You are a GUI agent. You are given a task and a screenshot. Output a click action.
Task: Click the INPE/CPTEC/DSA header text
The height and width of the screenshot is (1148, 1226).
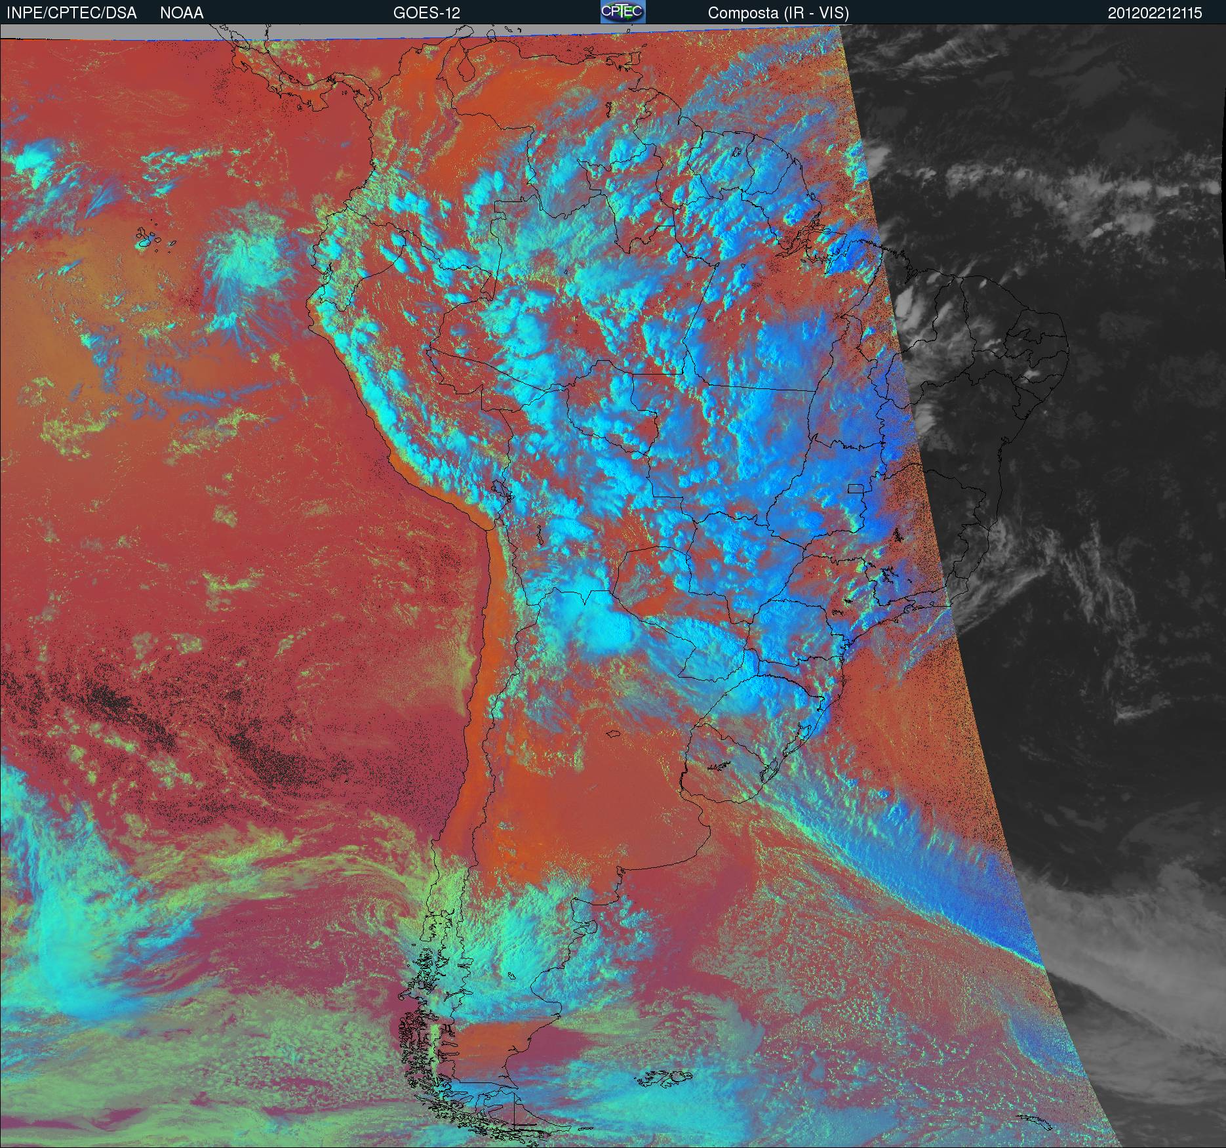[x=71, y=13]
